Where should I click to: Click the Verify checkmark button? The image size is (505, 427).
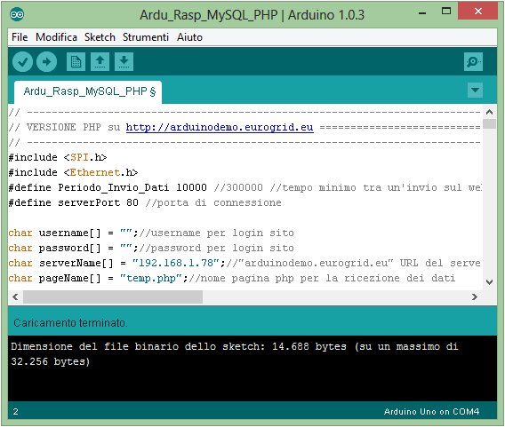[22, 62]
